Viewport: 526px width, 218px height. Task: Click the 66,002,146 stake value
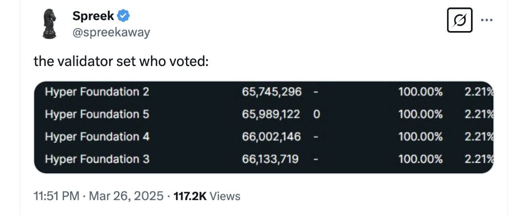point(271,136)
